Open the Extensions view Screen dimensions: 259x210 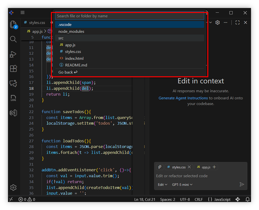13,69
